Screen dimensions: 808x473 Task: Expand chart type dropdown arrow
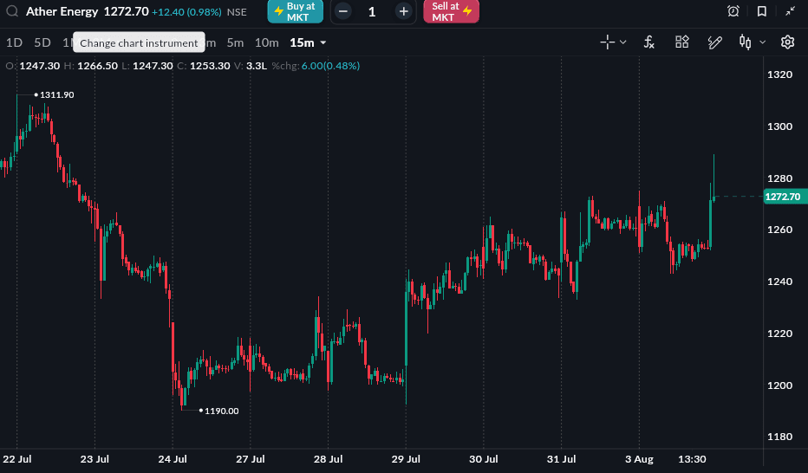point(763,42)
